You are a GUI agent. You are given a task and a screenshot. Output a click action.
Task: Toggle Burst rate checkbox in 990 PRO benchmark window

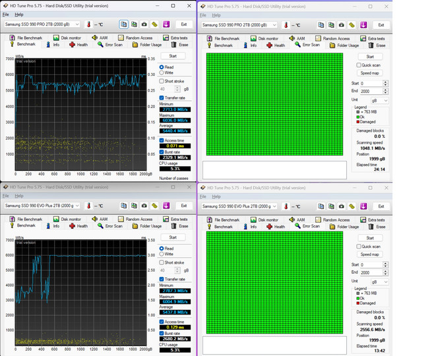coord(162,152)
